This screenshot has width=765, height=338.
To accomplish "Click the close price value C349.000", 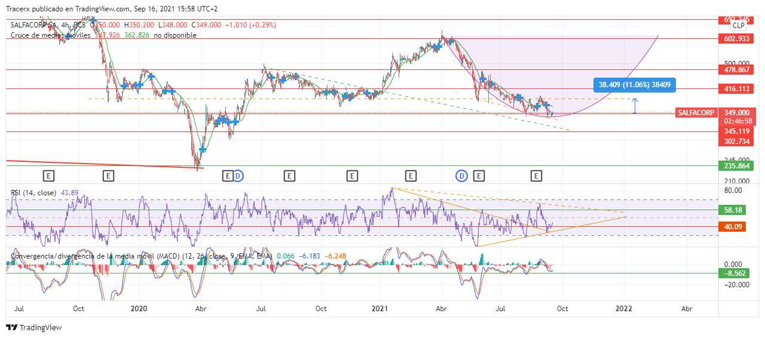I will point(206,25).
